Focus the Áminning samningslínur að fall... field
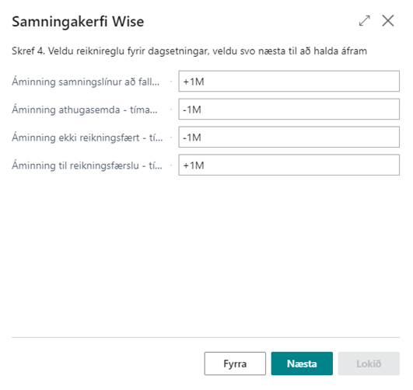 tap(289, 82)
